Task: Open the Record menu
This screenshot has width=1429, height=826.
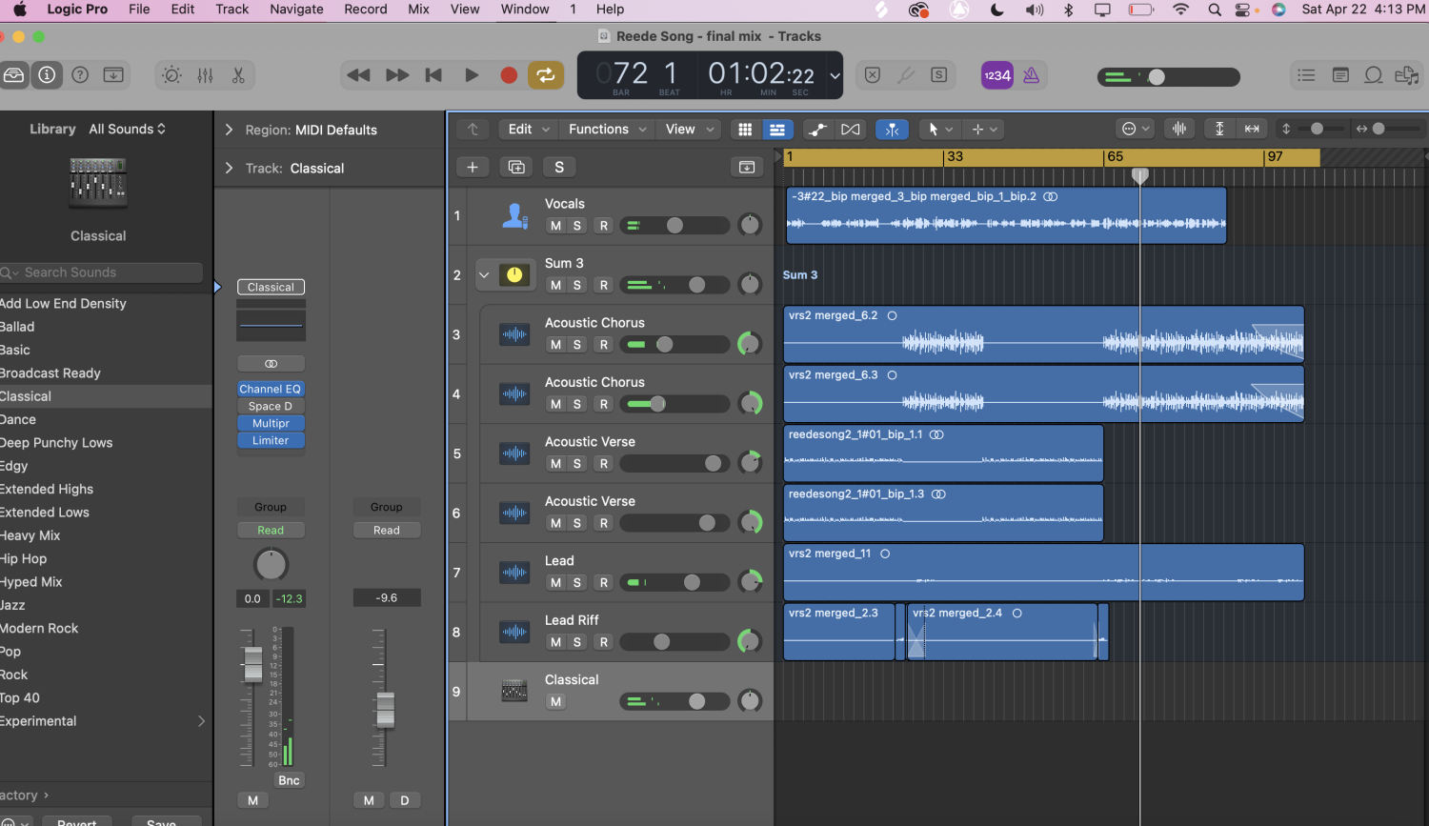Action: (x=366, y=10)
